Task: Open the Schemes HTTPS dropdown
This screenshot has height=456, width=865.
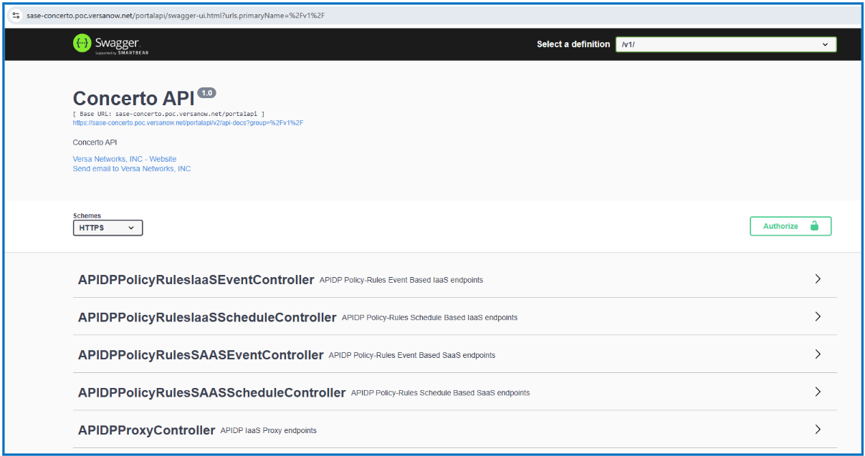Action: [107, 228]
